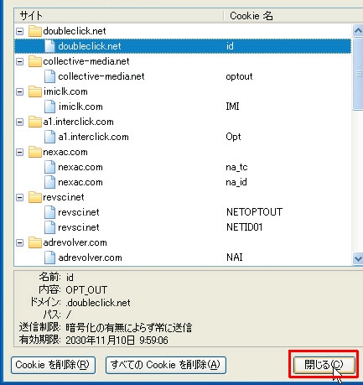
Task: Sort by the サイト column header
Action: [x=119, y=16]
